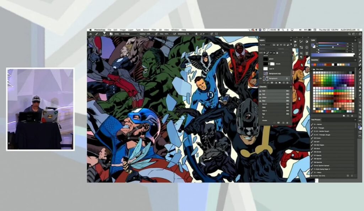Create a new layer in the Layers panel
Screen dimensions: 364x211
click(x=283, y=82)
